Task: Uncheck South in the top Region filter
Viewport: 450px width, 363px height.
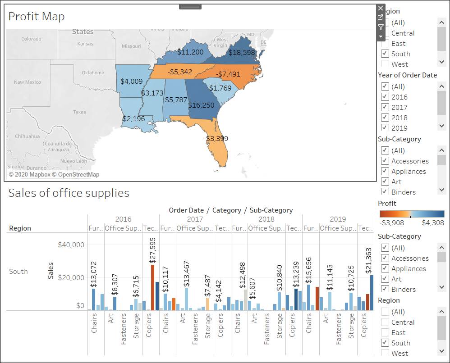Action: (x=385, y=54)
